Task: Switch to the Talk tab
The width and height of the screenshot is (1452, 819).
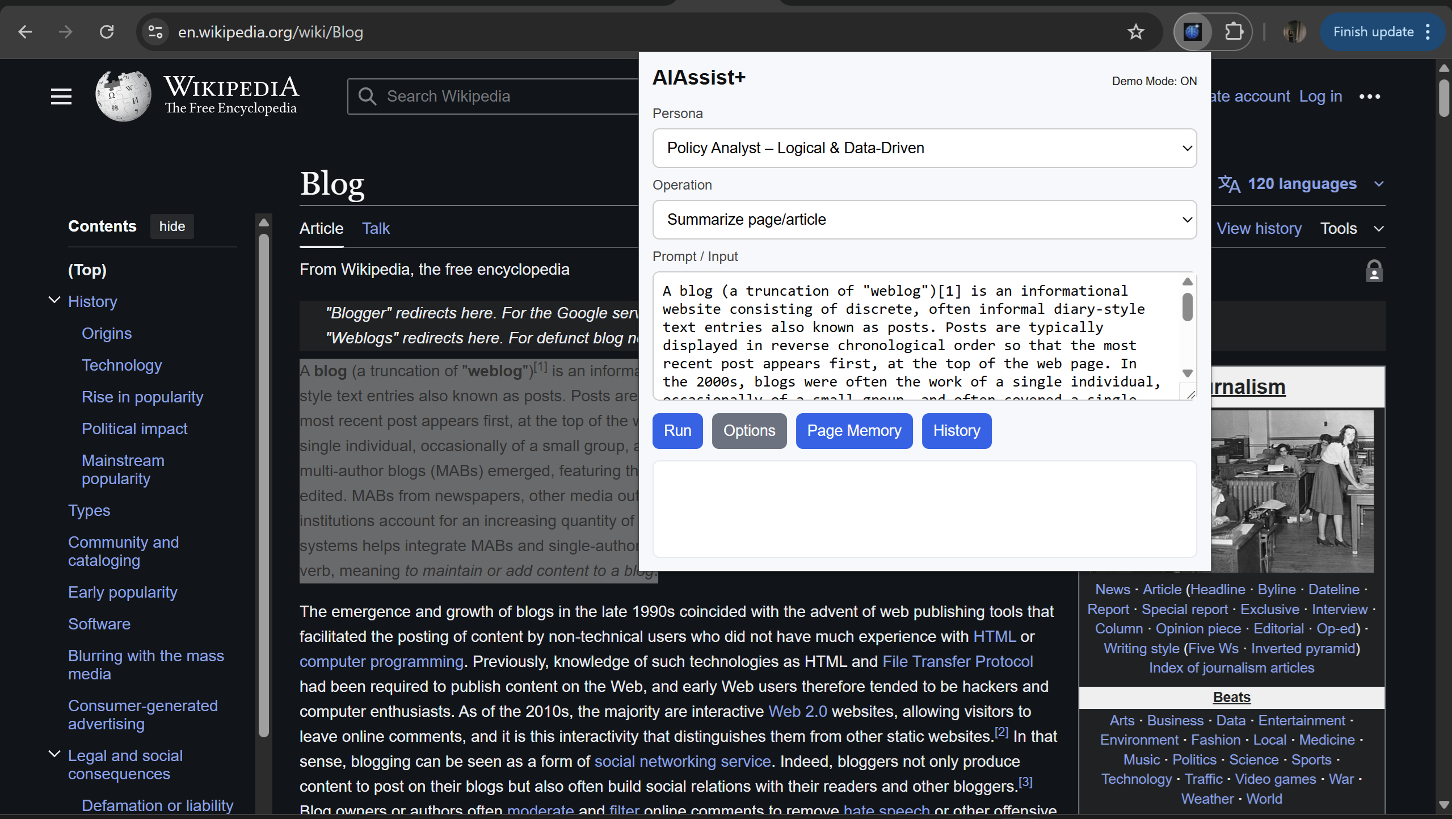Action: tap(376, 228)
